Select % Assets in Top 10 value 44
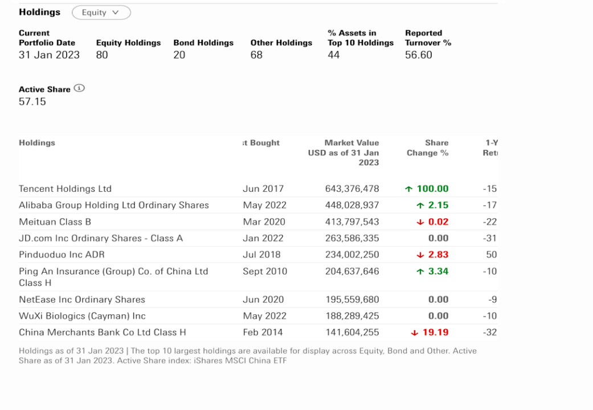Image resolution: width=593 pixels, height=410 pixels. click(334, 55)
